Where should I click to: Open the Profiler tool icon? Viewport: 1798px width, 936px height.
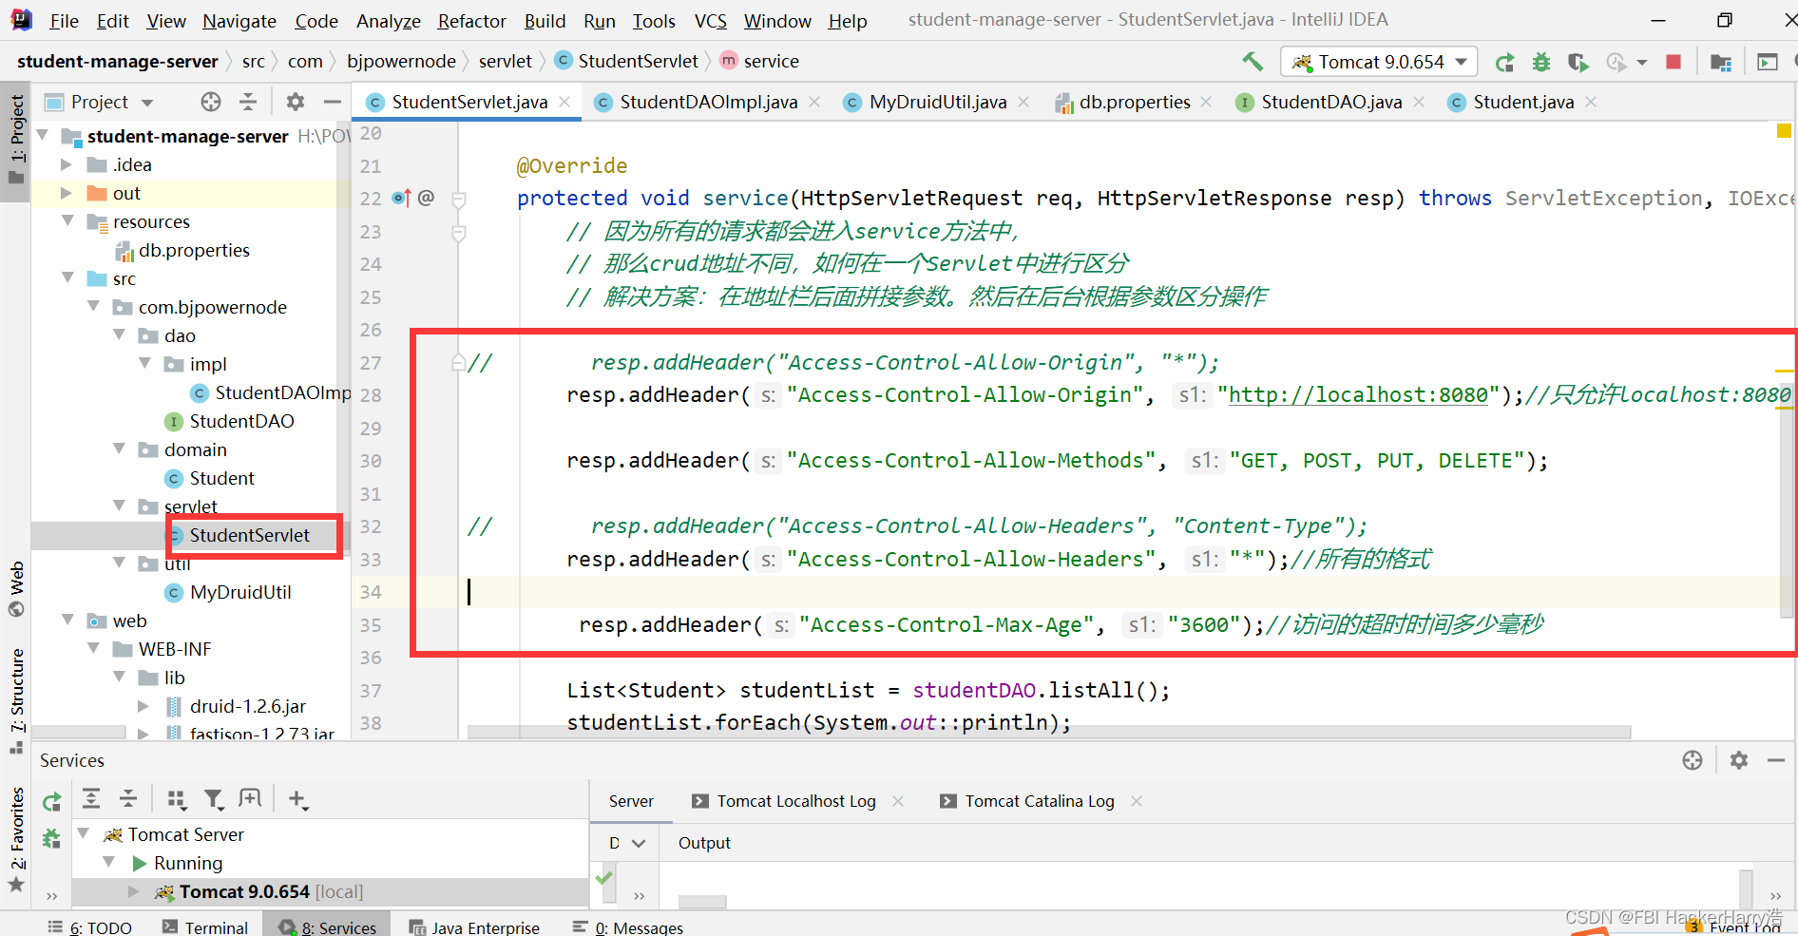[x=1616, y=62]
